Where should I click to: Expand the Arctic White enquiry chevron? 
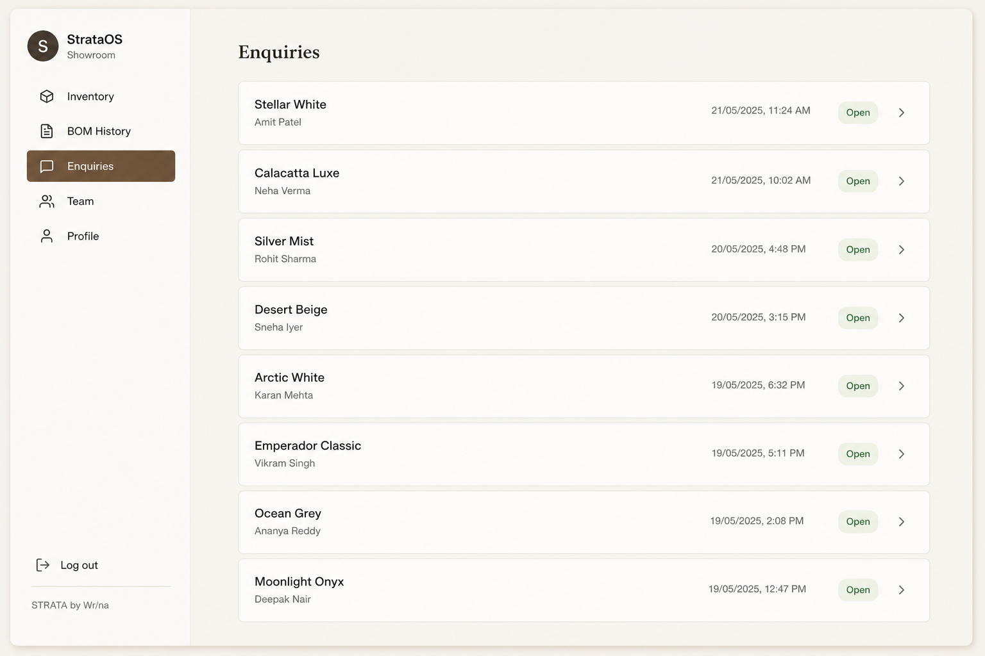tap(902, 386)
